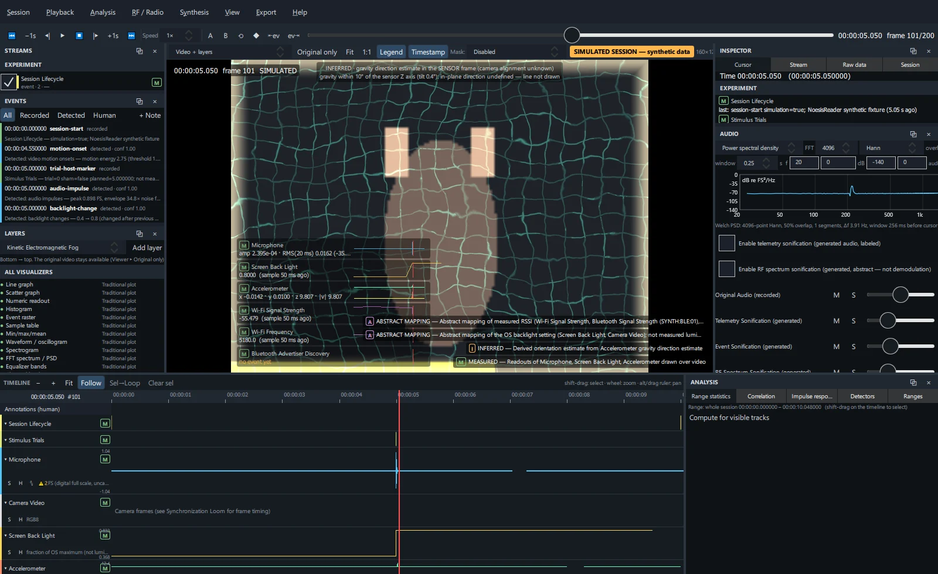Open the Video + layers view dropdown
938x574 pixels.
coord(229,52)
